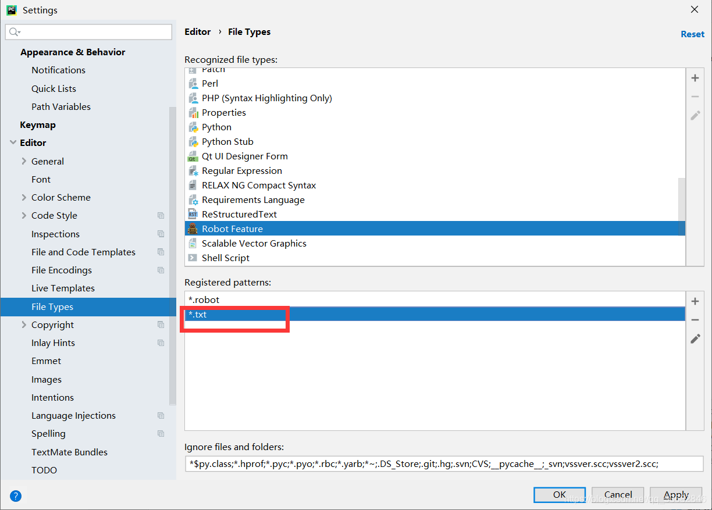Open Notifications settings
The height and width of the screenshot is (510, 712).
click(x=58, y=70)
